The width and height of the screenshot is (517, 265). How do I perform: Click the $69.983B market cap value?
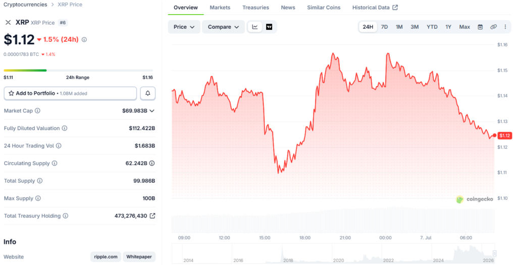pos(134,111)
